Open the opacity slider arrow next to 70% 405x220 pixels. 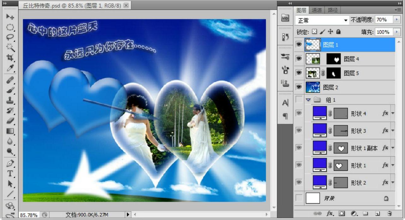pyautogui.click(x=396, y=20)
